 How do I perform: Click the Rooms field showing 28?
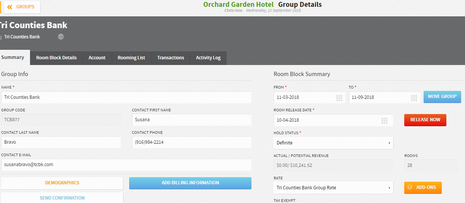tap(431, 165)
